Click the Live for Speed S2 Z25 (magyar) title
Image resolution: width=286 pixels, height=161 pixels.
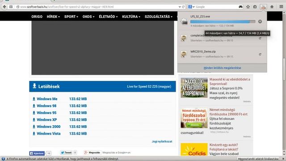[149, 86]
